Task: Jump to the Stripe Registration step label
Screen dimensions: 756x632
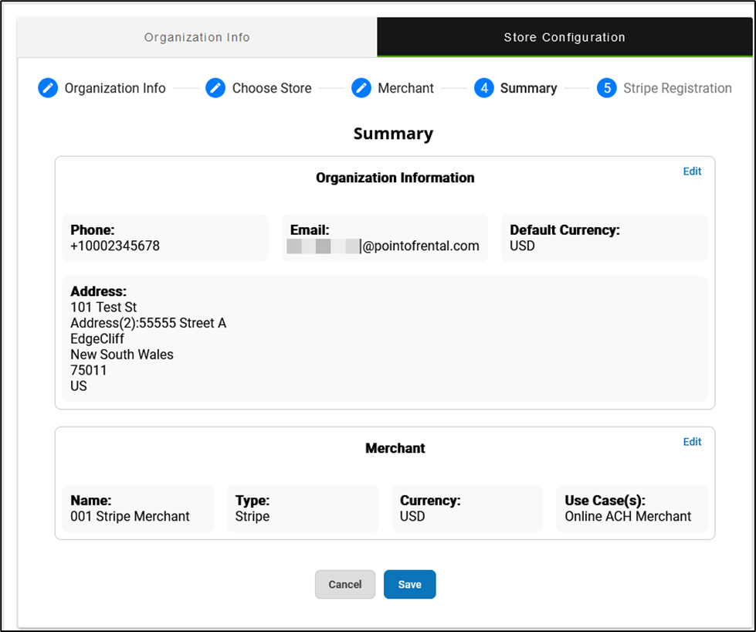Action: tap(677, 88)
